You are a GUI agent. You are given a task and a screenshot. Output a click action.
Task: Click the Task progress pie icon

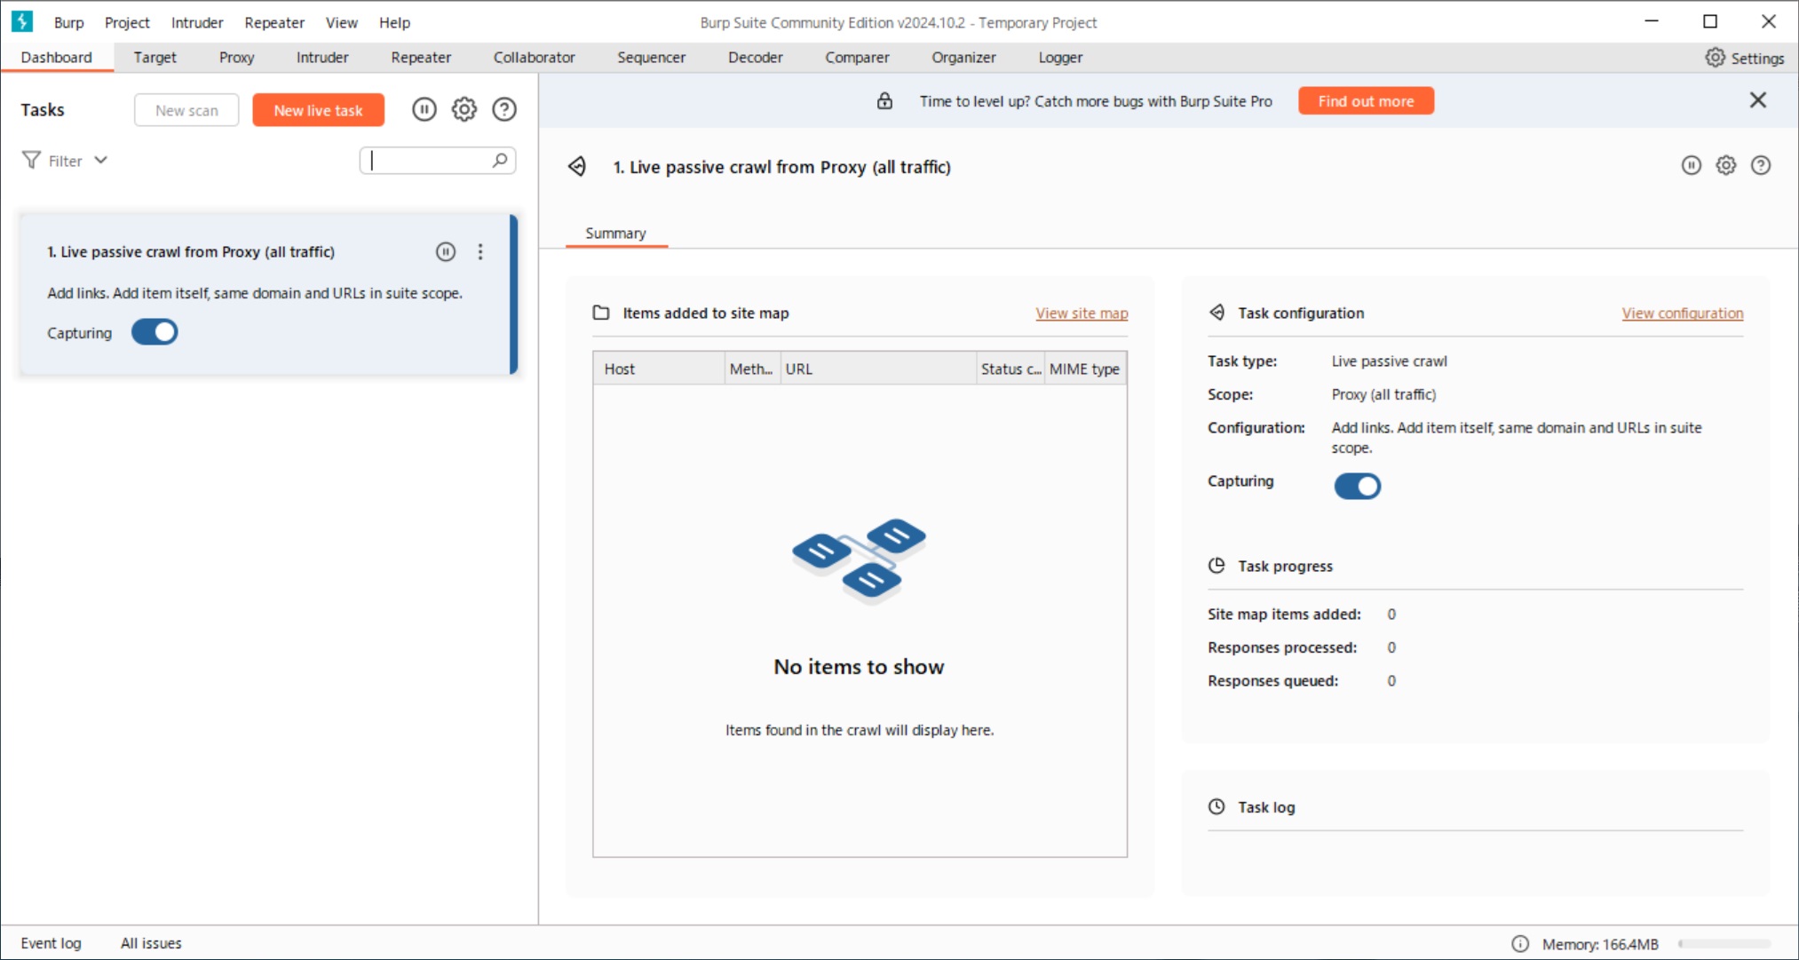pos(1217,566)
